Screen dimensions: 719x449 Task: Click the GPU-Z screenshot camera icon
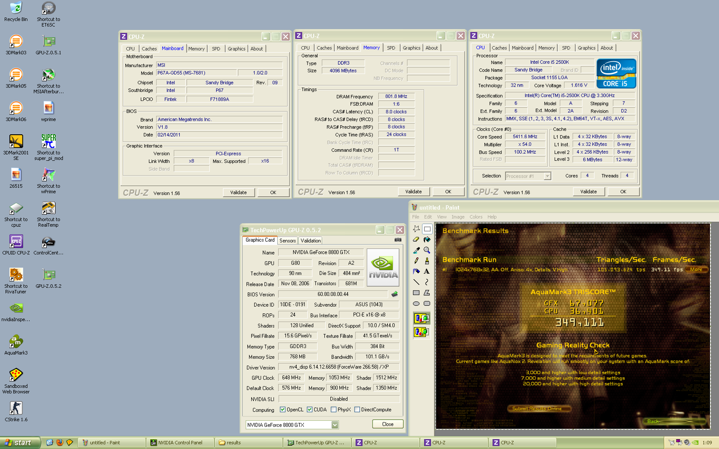[x=398, y=240]
